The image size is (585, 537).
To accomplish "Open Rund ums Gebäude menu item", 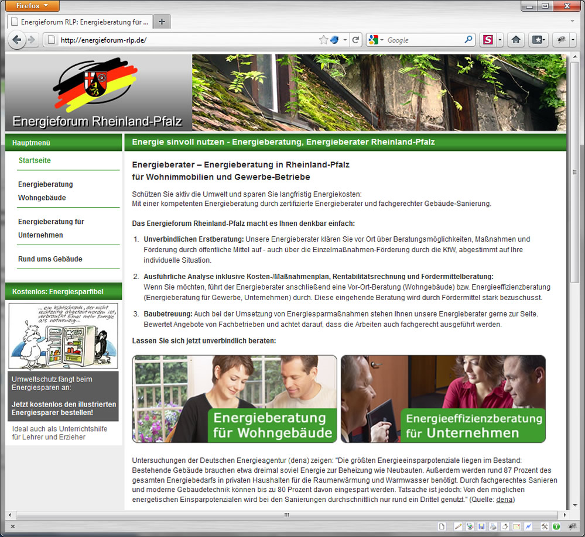I will (50, 259).
